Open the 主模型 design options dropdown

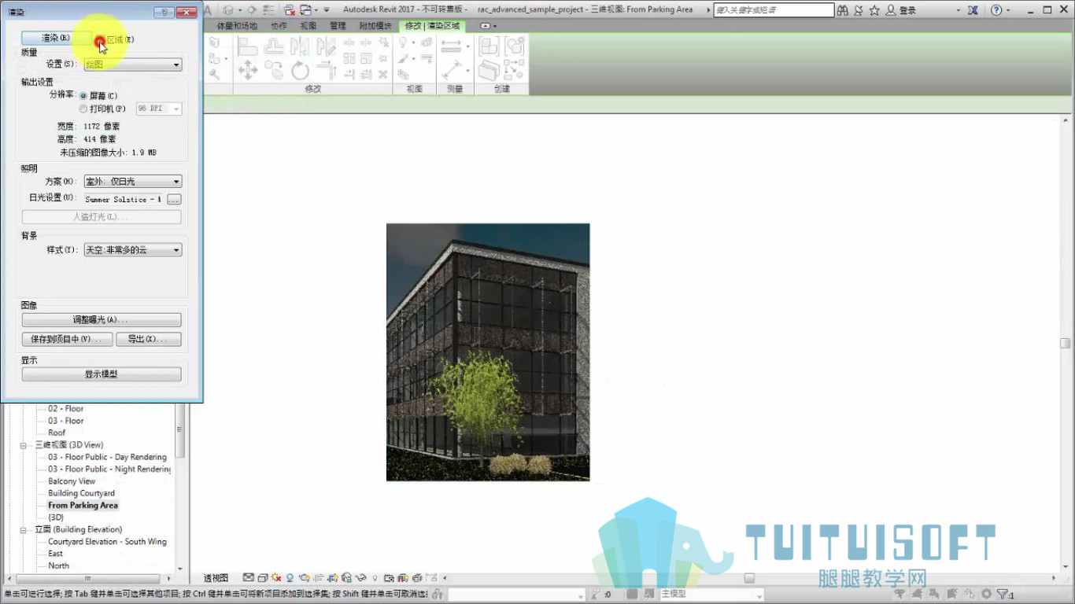point(711,595)
